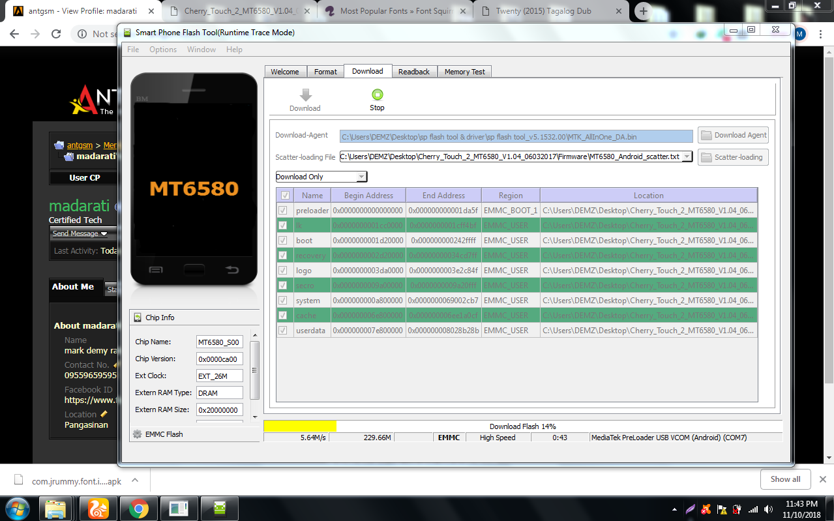The height and width of the screenshot is (521, 834).
Task: Click the Chip Name field MT6580_S00
Action: 219,342
